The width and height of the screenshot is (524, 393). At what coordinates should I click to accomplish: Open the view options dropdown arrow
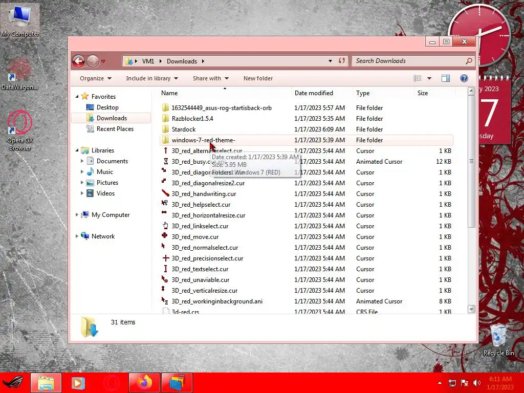[x=429, y=78]
